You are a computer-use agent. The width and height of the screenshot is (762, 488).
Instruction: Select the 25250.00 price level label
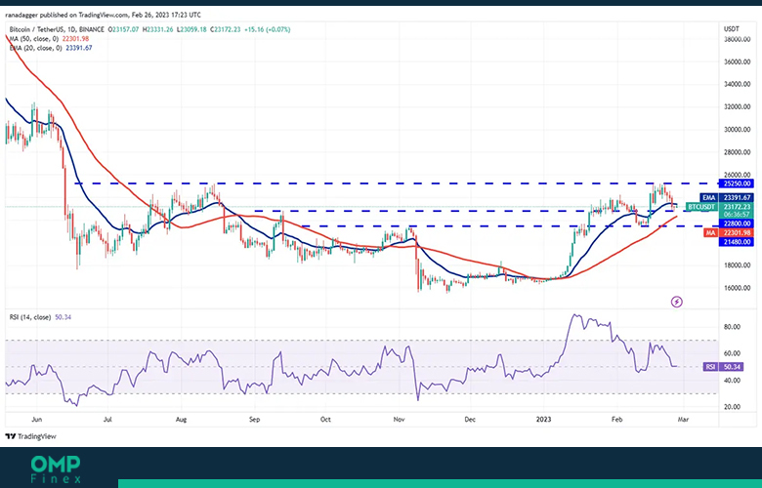(736, 183)
